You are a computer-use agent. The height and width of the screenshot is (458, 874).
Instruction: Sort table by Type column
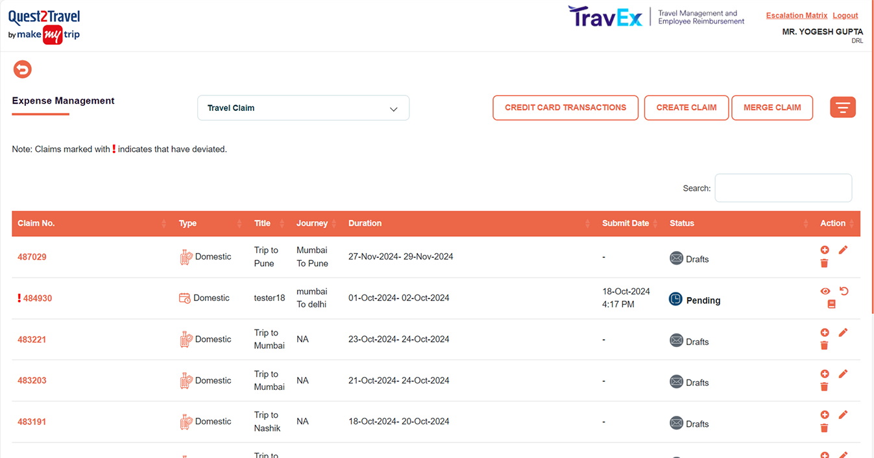click(211, 223)
